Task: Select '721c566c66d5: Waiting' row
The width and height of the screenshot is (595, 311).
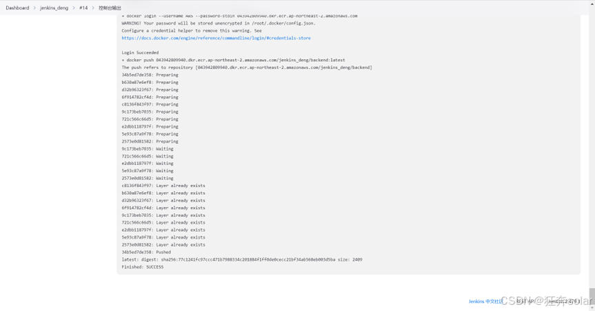Action: pyautogui.click(x=148, y=156)
